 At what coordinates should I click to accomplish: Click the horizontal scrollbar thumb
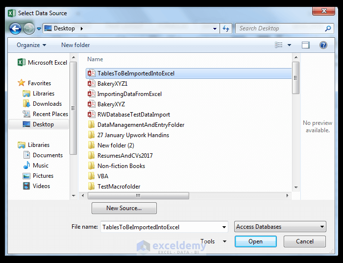pos(138,195)
